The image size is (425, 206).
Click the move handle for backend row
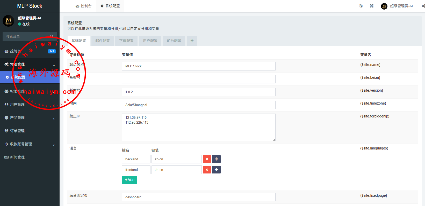coord(216,159)
